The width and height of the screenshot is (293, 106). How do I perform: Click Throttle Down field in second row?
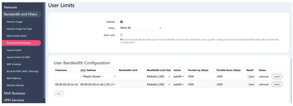[230, 84]
